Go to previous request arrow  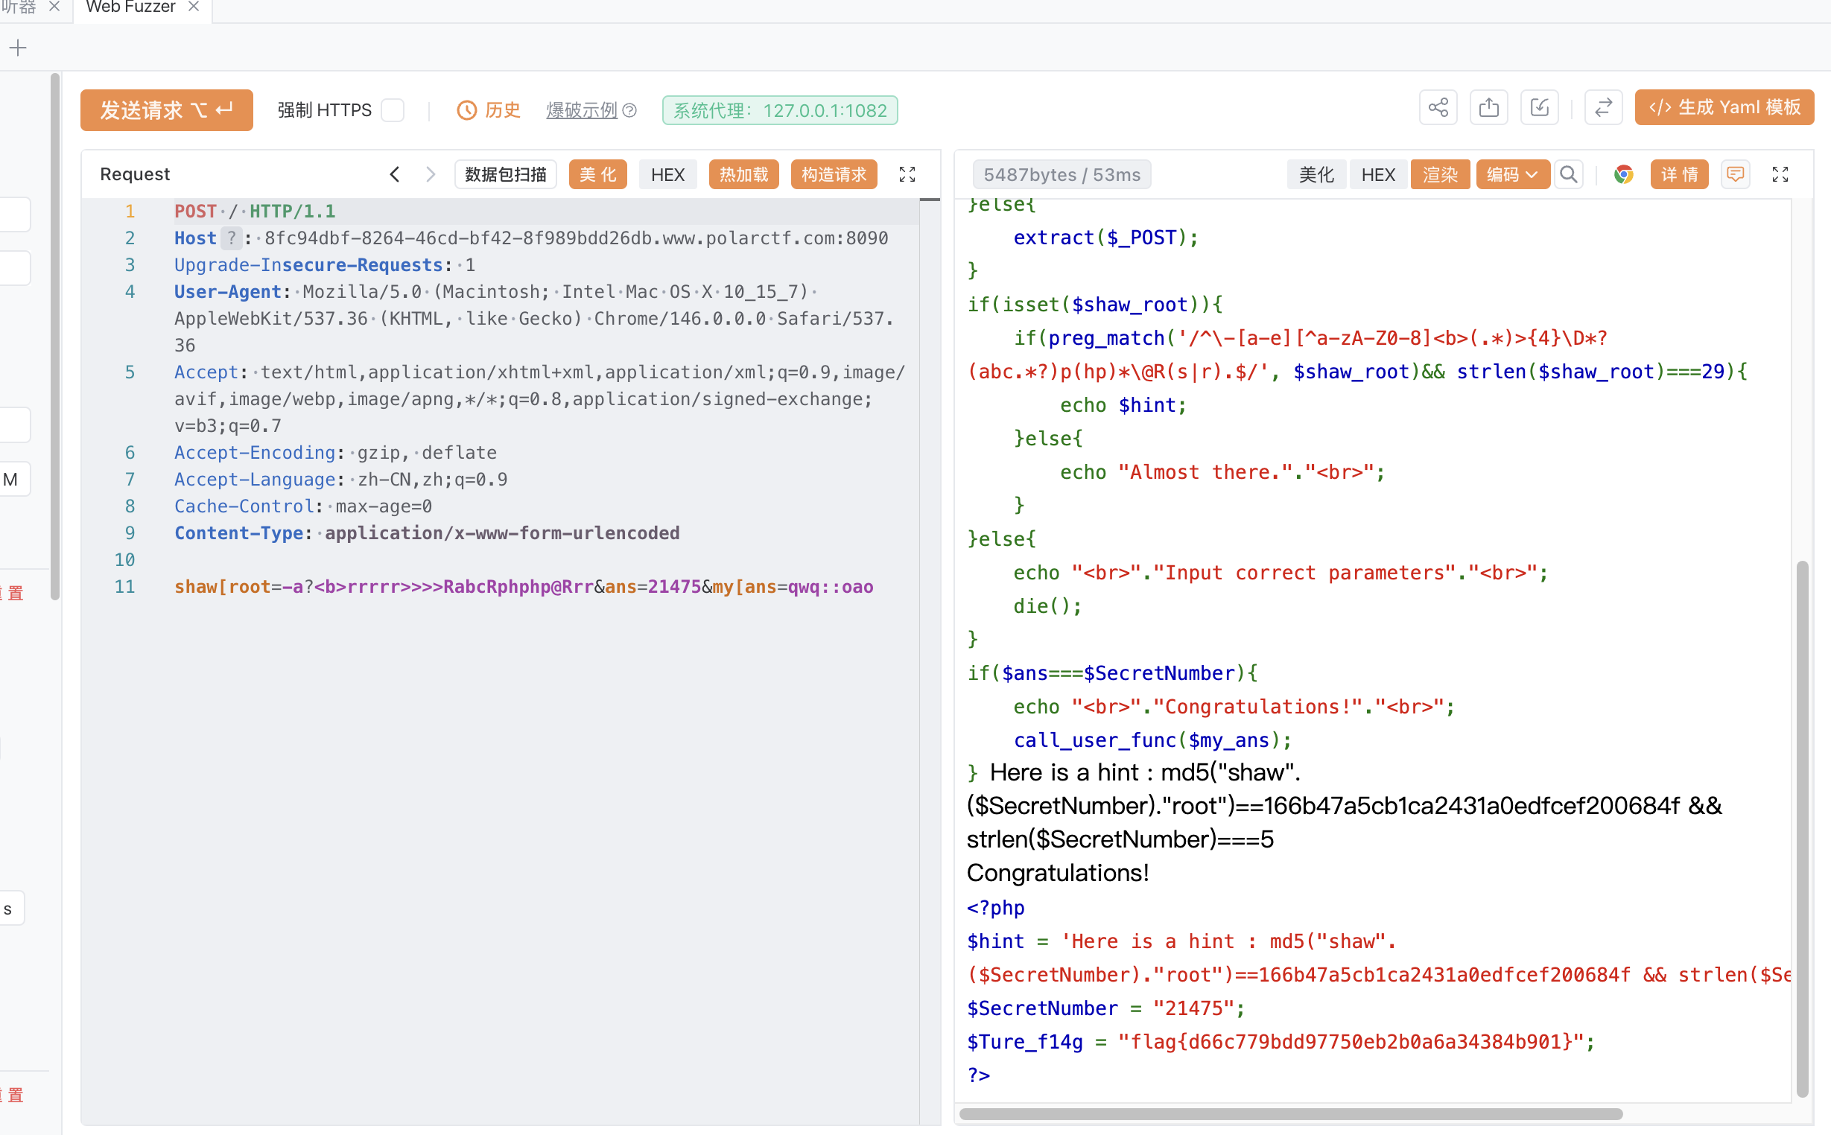(x=394, y=174)
